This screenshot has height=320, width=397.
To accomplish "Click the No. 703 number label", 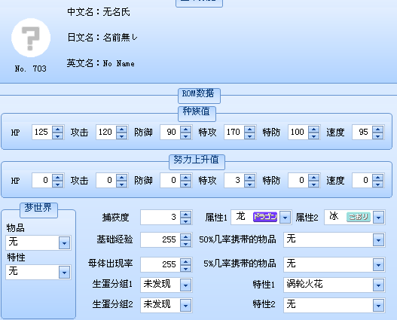I will click(31, 69).
